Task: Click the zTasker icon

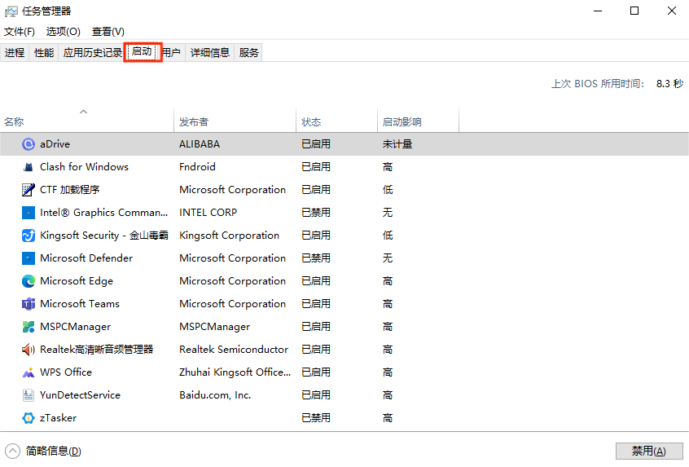Action: pyautogui.click(x=29, y=418)
